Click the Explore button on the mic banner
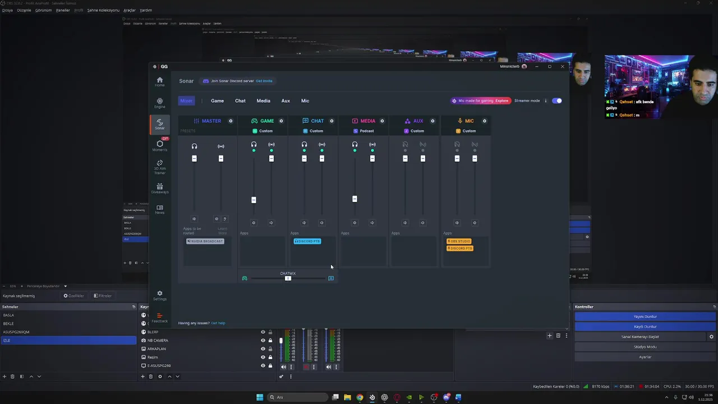The width and height of the screenshot is (718, 404). 502,101
